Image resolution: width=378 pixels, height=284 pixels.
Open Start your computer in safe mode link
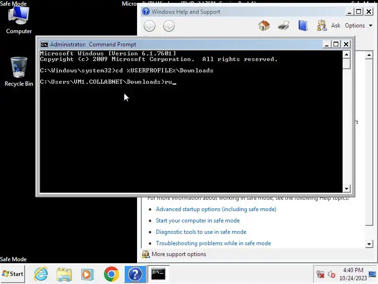click(198, 221)
